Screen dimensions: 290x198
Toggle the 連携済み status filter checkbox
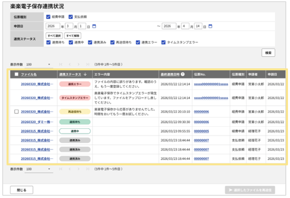pyautogui.click(x=90, y=42)
